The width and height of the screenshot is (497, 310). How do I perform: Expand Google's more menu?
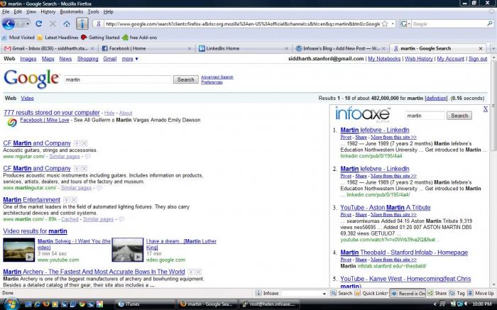click(x=130, y=59)
